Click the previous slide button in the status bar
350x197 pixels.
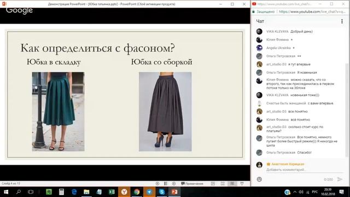click(x=157, y=184)
